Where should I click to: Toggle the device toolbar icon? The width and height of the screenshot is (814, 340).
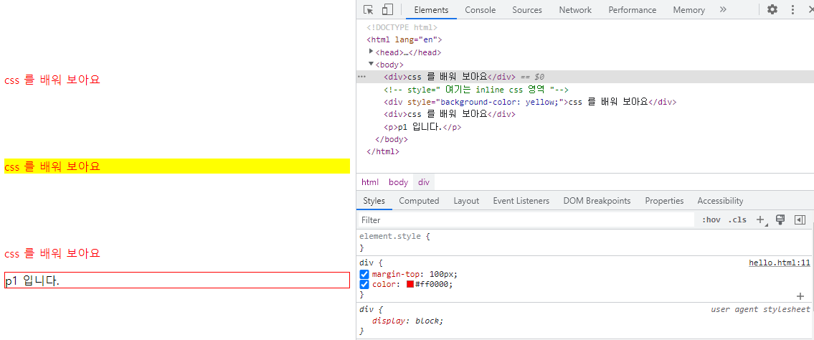pyautogui.click(x=387, y=9)
